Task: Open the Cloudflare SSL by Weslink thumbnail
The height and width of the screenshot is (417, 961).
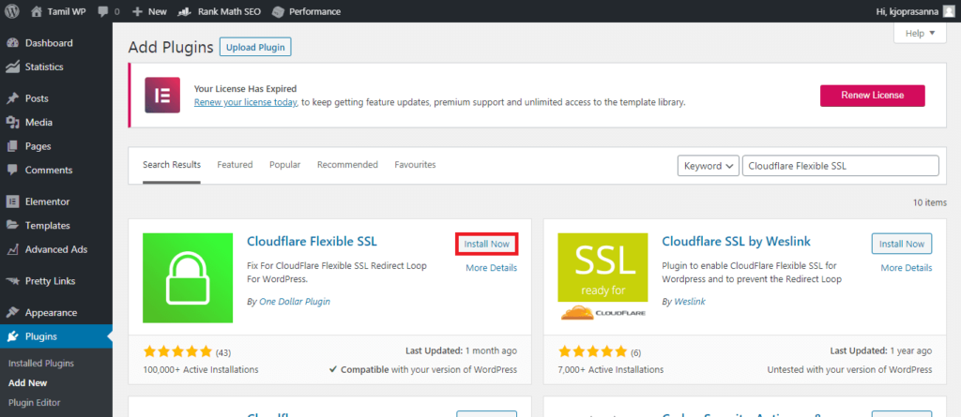Action: pos(603,277)
